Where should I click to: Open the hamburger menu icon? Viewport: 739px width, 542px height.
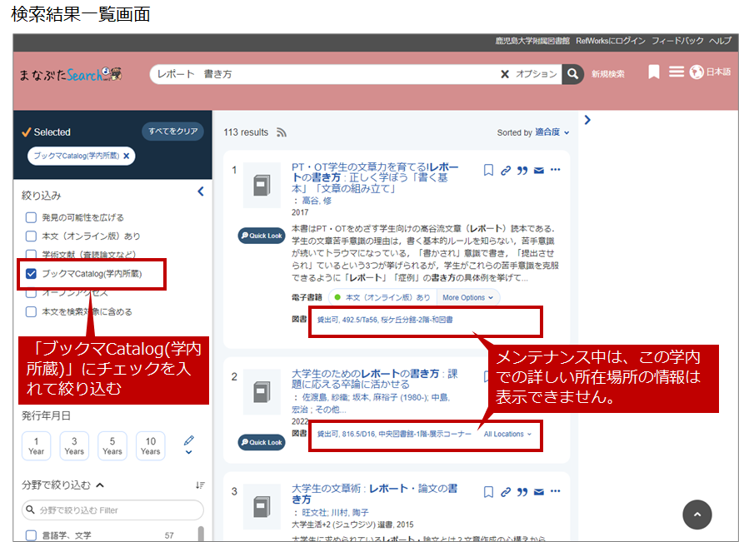(676, 72)
